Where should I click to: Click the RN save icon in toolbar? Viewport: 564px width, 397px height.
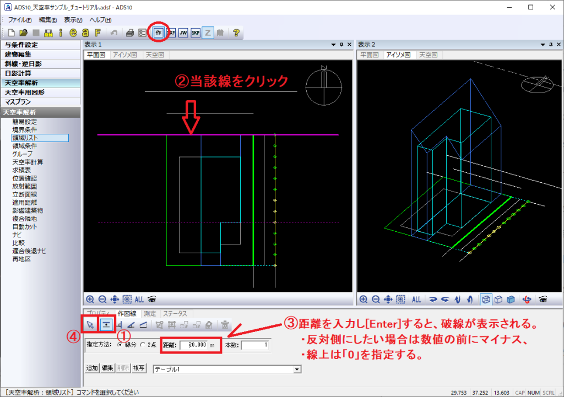(x=48, y=33)
